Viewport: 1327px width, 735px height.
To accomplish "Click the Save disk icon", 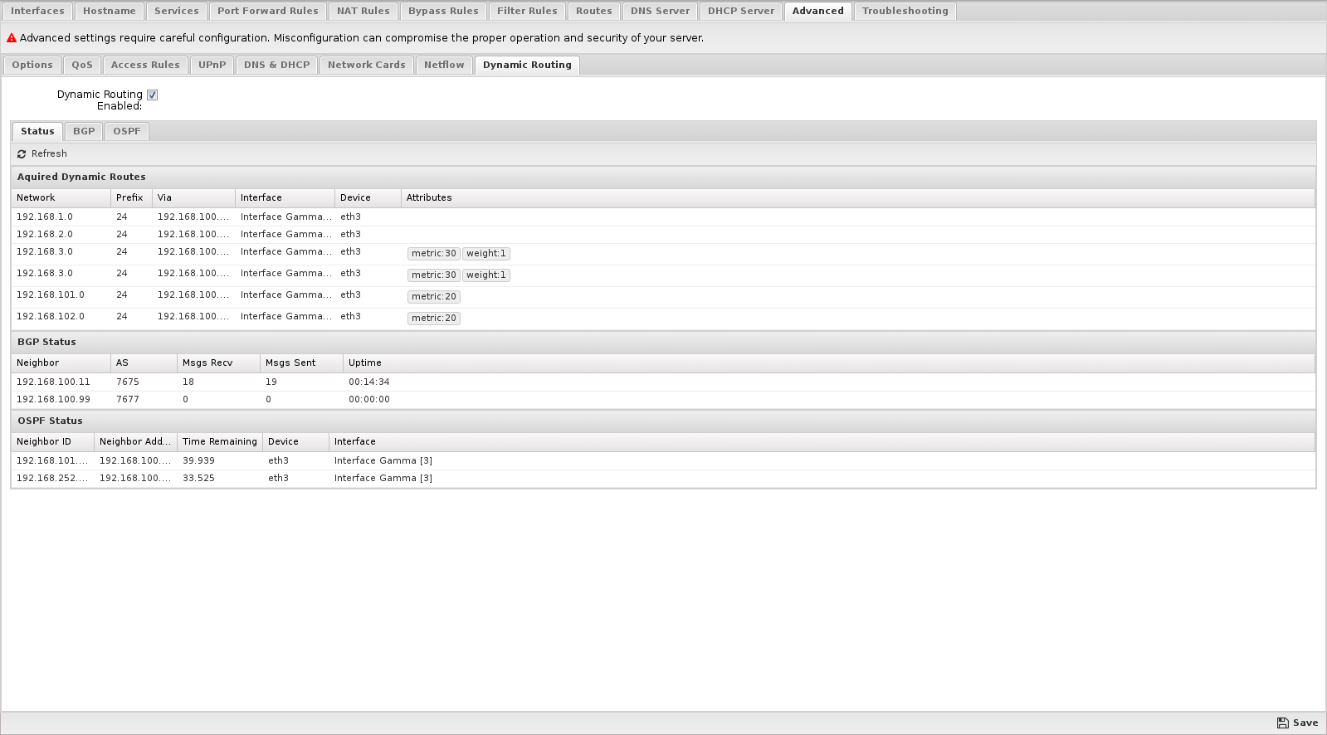I will pos(1282,723).
